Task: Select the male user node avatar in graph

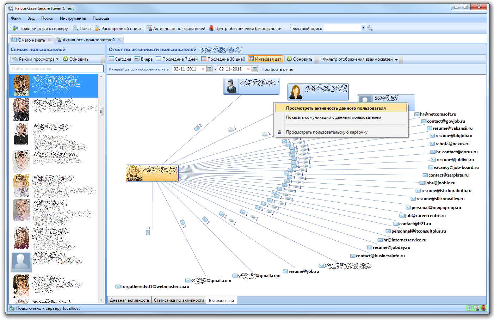Action: click(231, 86)
